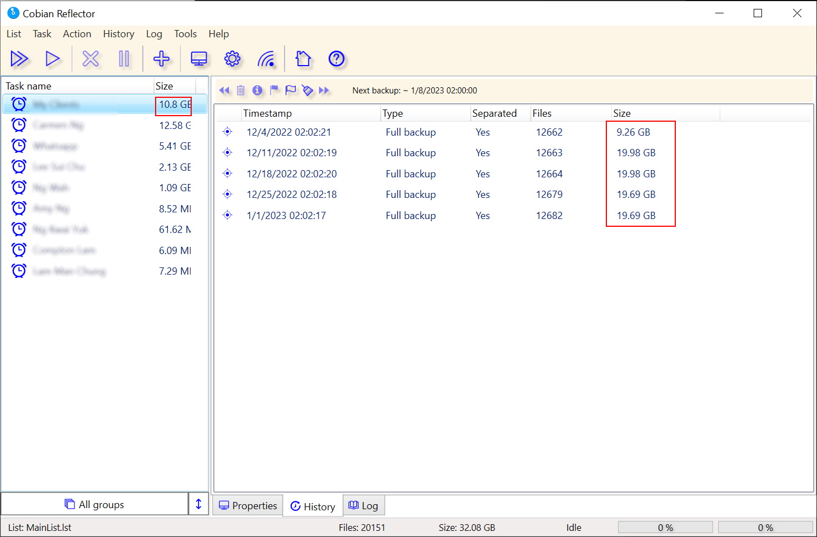Toggle group sort up-down arrow button
817x537 pixels.
(198, 504)
